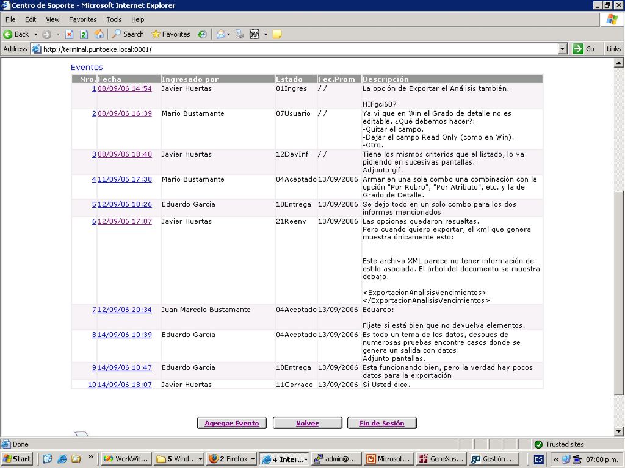The image size is (625, 468).
Task: Switch to admin@... taskbar window
Action: pyautogui.click(x=336, y=459)
